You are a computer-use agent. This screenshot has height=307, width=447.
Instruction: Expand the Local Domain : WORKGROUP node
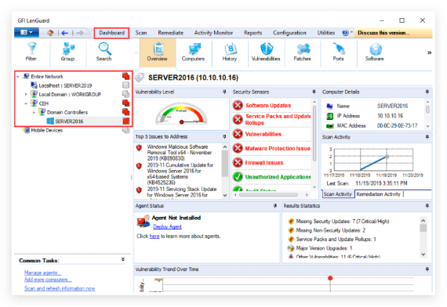tap(26, 94)
